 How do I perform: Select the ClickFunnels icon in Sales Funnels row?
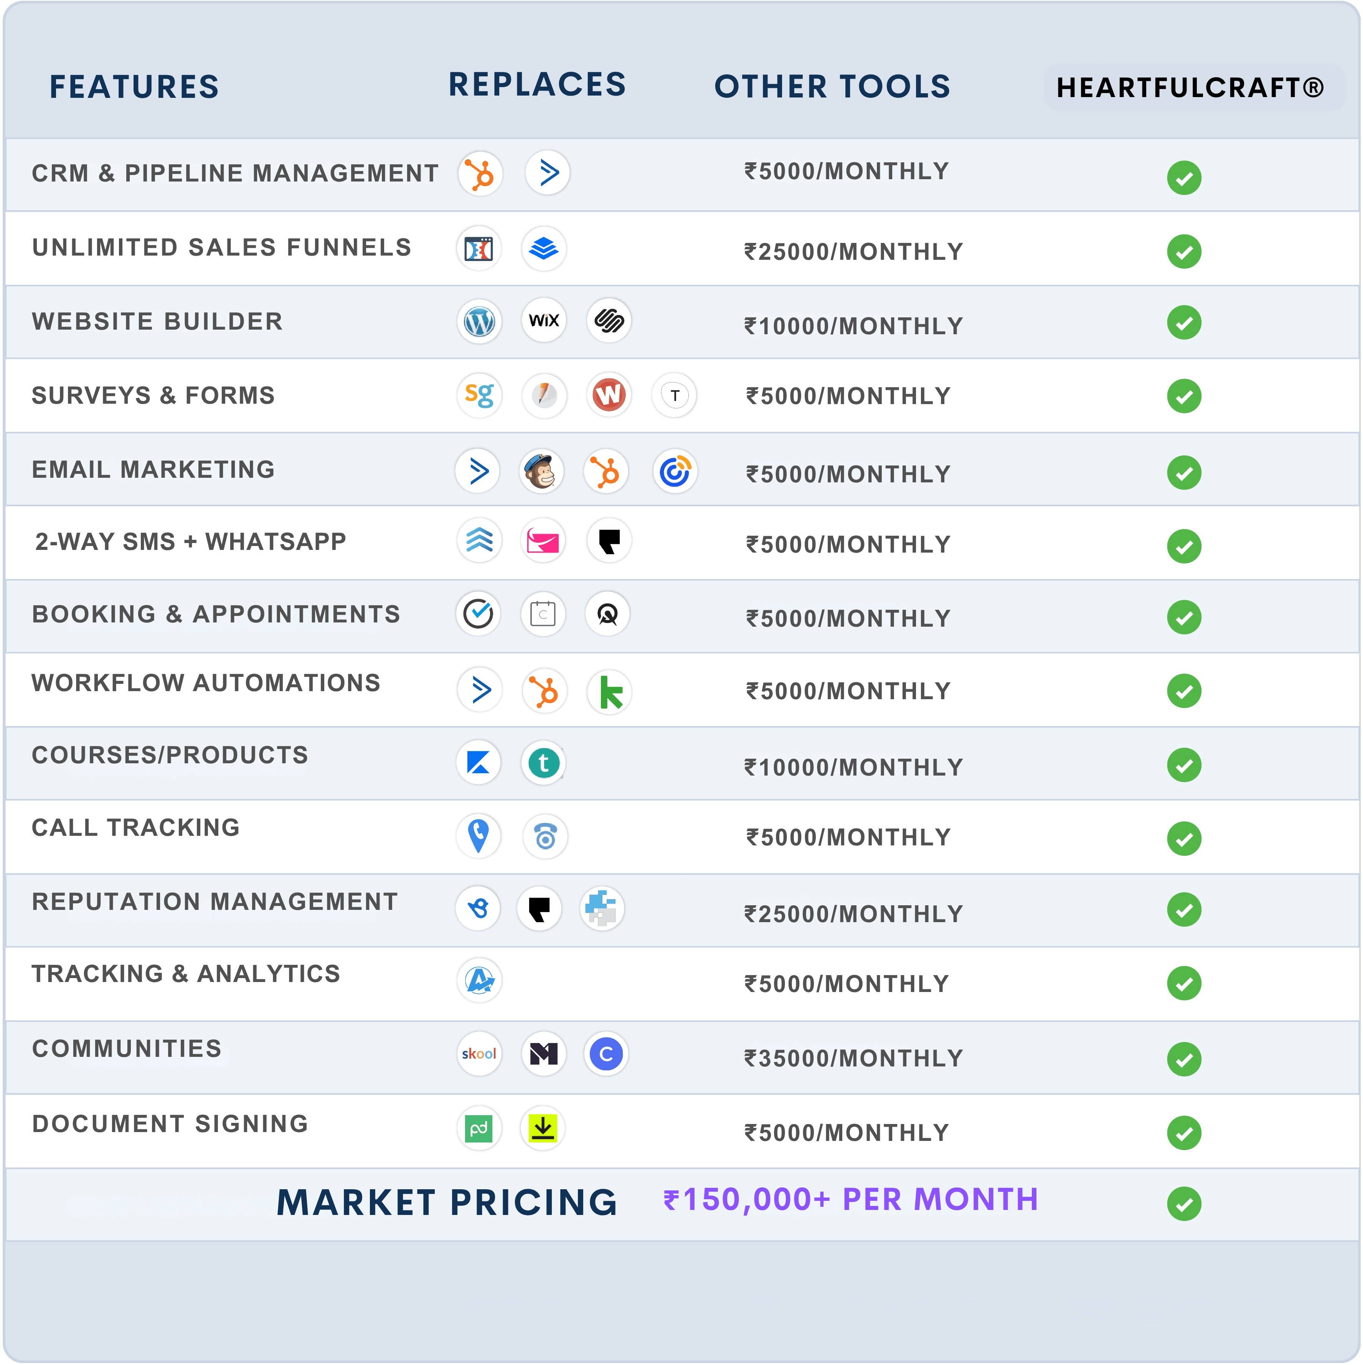click(x=479, y=249)
